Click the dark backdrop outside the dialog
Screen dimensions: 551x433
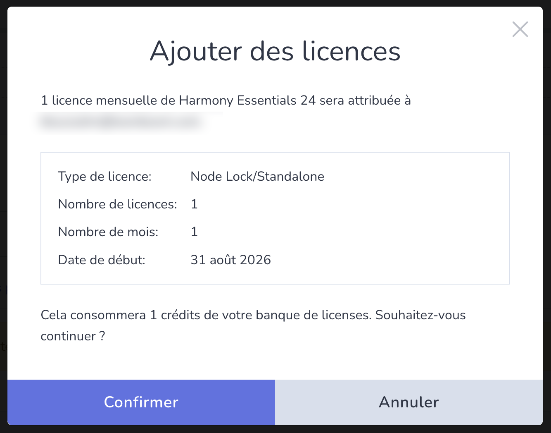pos(3,207)
